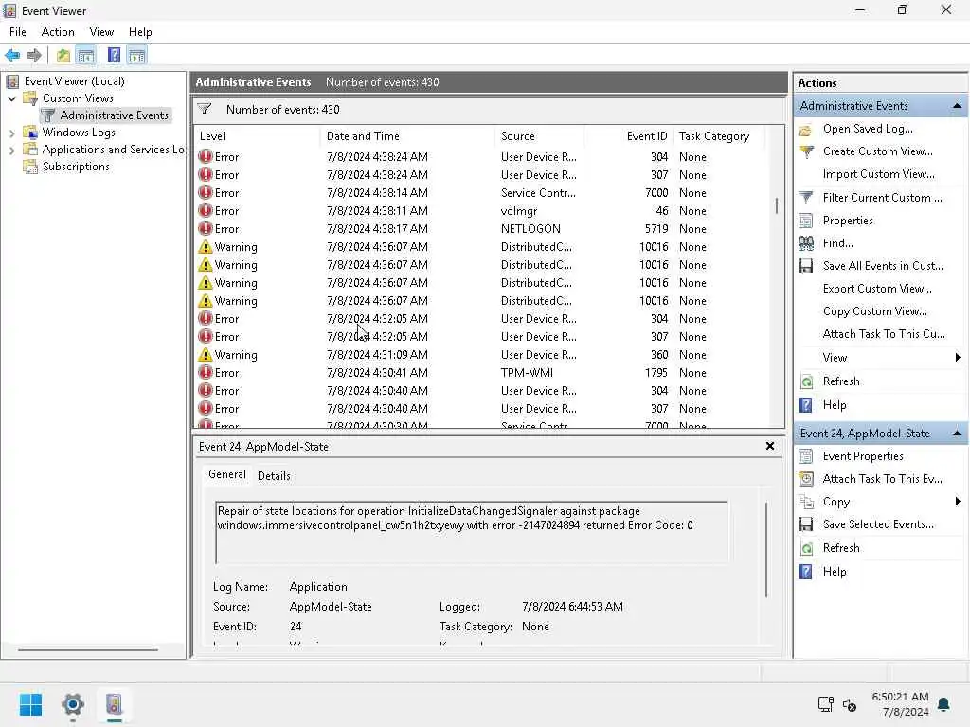Click the Create Custom View funnel icon
This screenshot has height=727, width=970.
coord(806,151)
